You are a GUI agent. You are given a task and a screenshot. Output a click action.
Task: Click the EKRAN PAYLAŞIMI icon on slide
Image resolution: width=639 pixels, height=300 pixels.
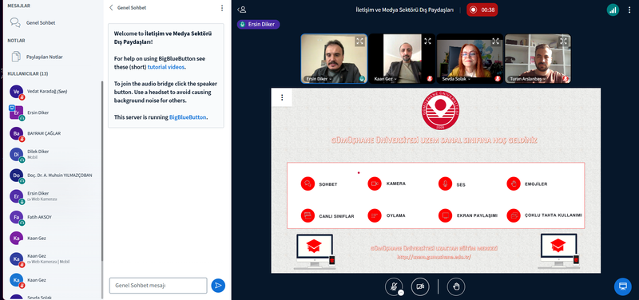point(445,215)
